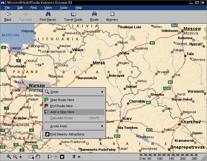Screen dimensions: 207x161
Task: Click the Smolensk city label
Action: [141, 48]
